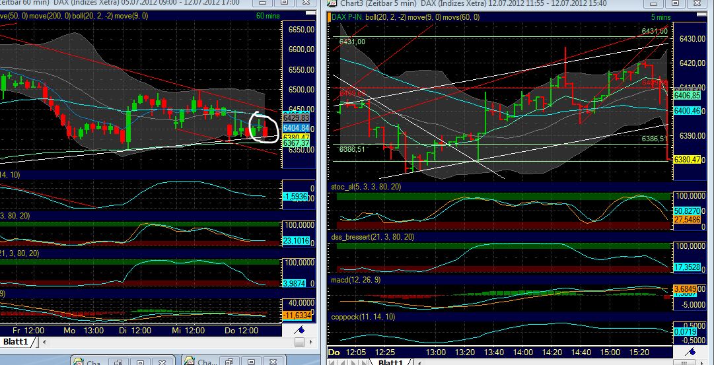Click the cyan 6400,46 price tag
The image size is (714, 365).
(687, 111)
